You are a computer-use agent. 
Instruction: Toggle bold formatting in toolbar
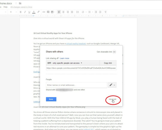coord(21,12)
